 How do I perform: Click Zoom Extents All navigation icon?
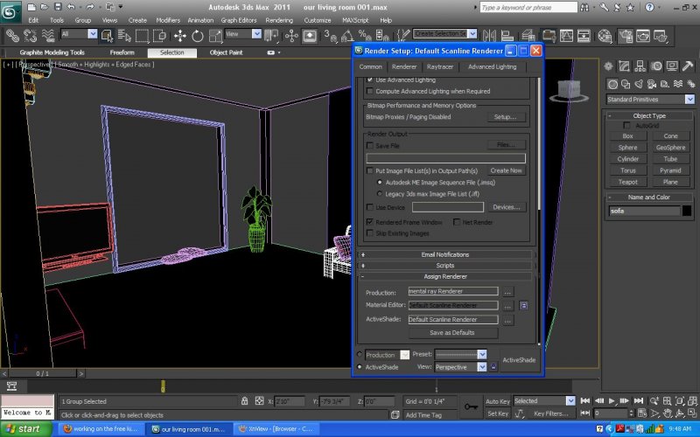pos(692,401)
